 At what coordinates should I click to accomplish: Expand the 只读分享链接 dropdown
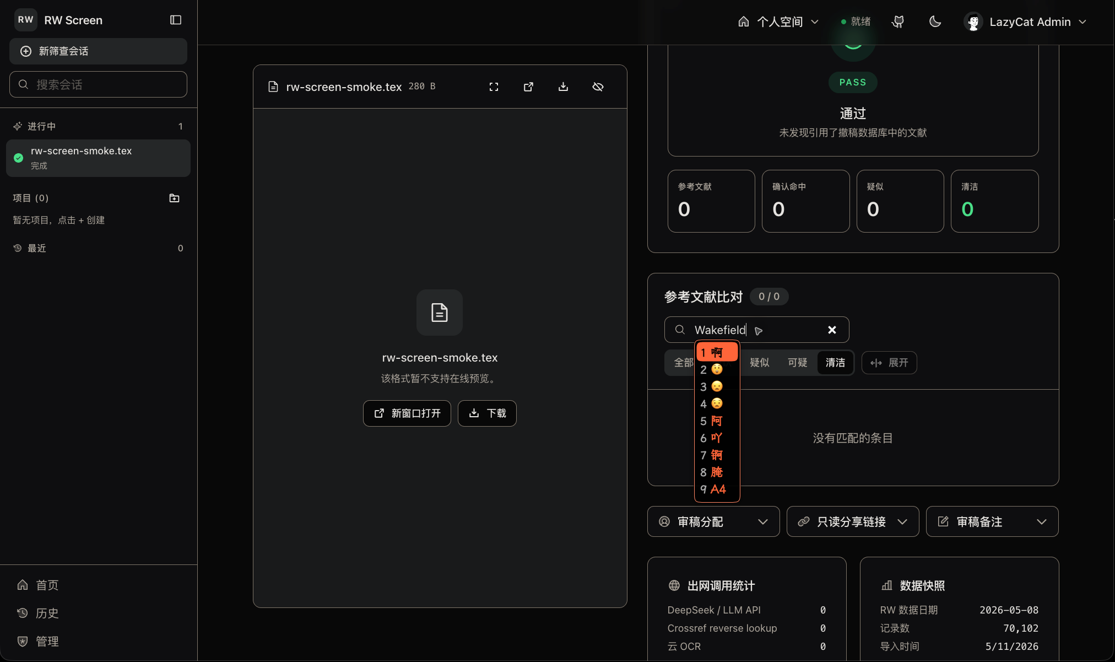853,521
